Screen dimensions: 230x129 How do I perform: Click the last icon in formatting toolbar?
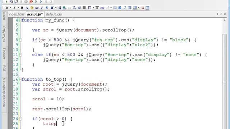pyautogui.click(x=147, y=8)
